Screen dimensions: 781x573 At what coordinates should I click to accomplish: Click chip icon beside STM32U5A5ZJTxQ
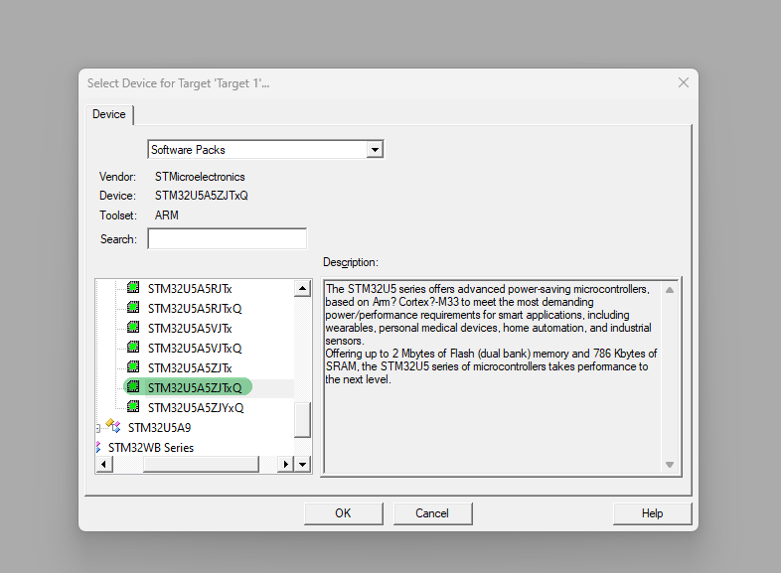[x=133, y=387]
